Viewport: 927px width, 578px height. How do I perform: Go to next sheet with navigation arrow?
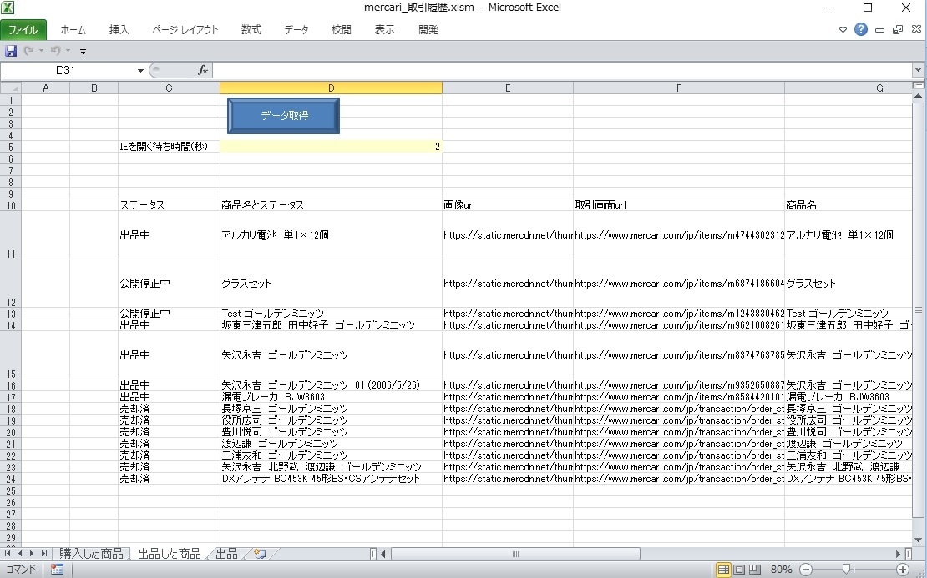[x=32, y=553]
